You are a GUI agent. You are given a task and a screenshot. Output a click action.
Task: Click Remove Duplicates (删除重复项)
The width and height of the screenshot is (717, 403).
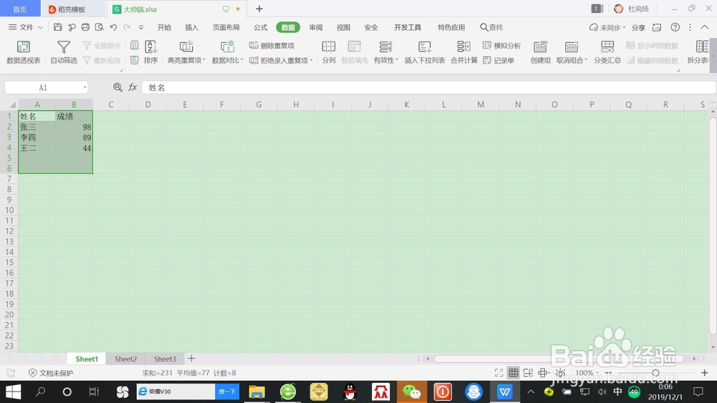click(272, 46)
